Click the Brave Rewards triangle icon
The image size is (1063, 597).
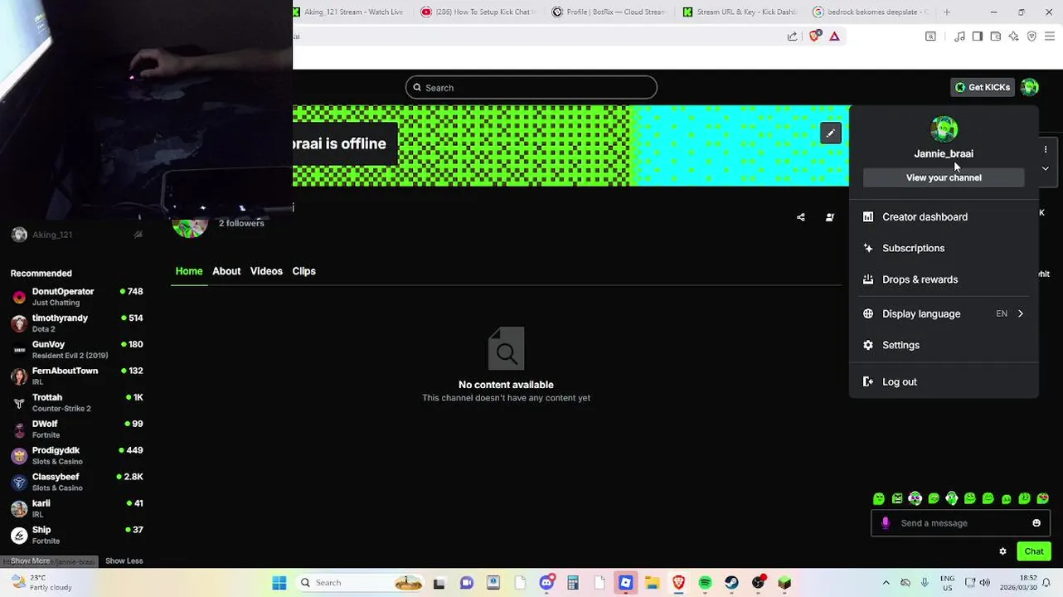(834, 36)
